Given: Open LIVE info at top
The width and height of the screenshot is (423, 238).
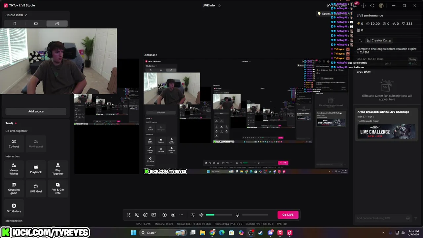Looking at the screenshot, I should 209,5.
